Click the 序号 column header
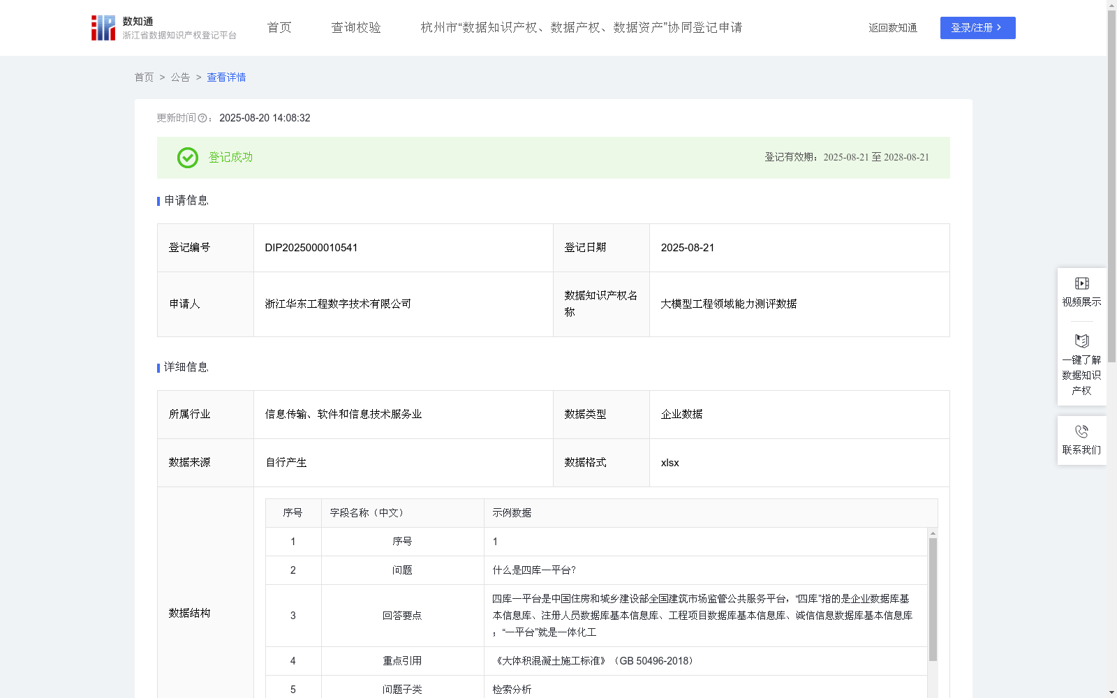1117x698 pixels. click(293, 513)
